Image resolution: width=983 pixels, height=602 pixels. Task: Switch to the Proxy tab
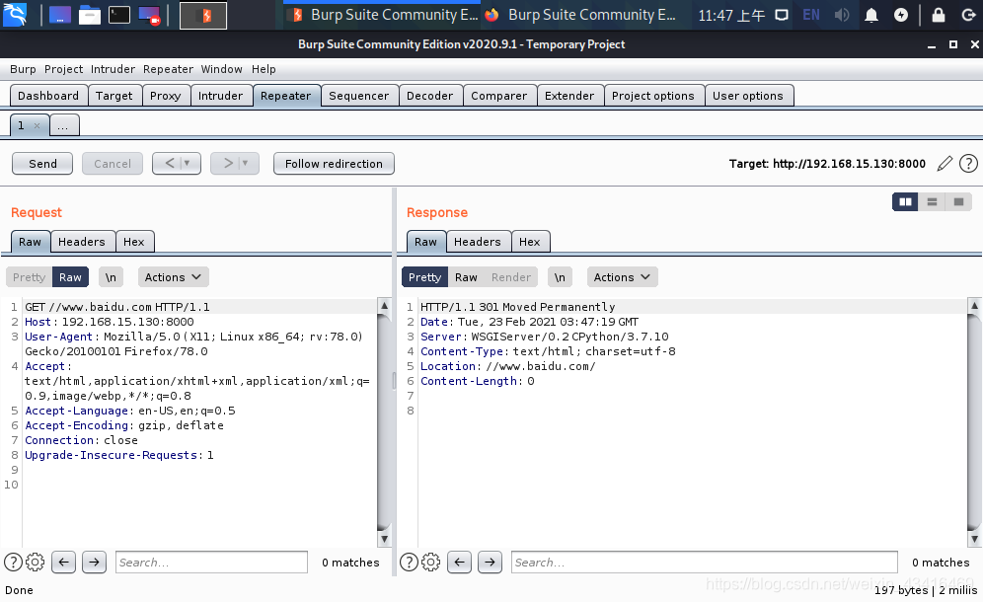(166, 96)
